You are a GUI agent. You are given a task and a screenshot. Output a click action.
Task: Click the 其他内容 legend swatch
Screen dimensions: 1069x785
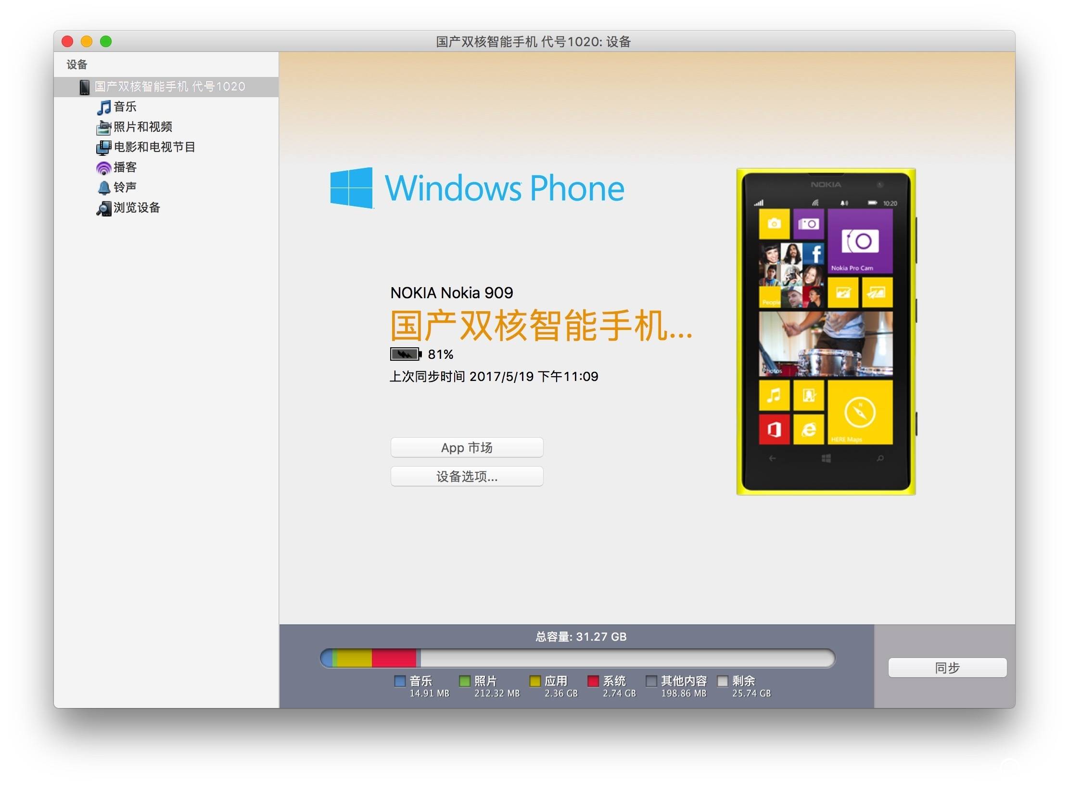click(x=651, y=682)
